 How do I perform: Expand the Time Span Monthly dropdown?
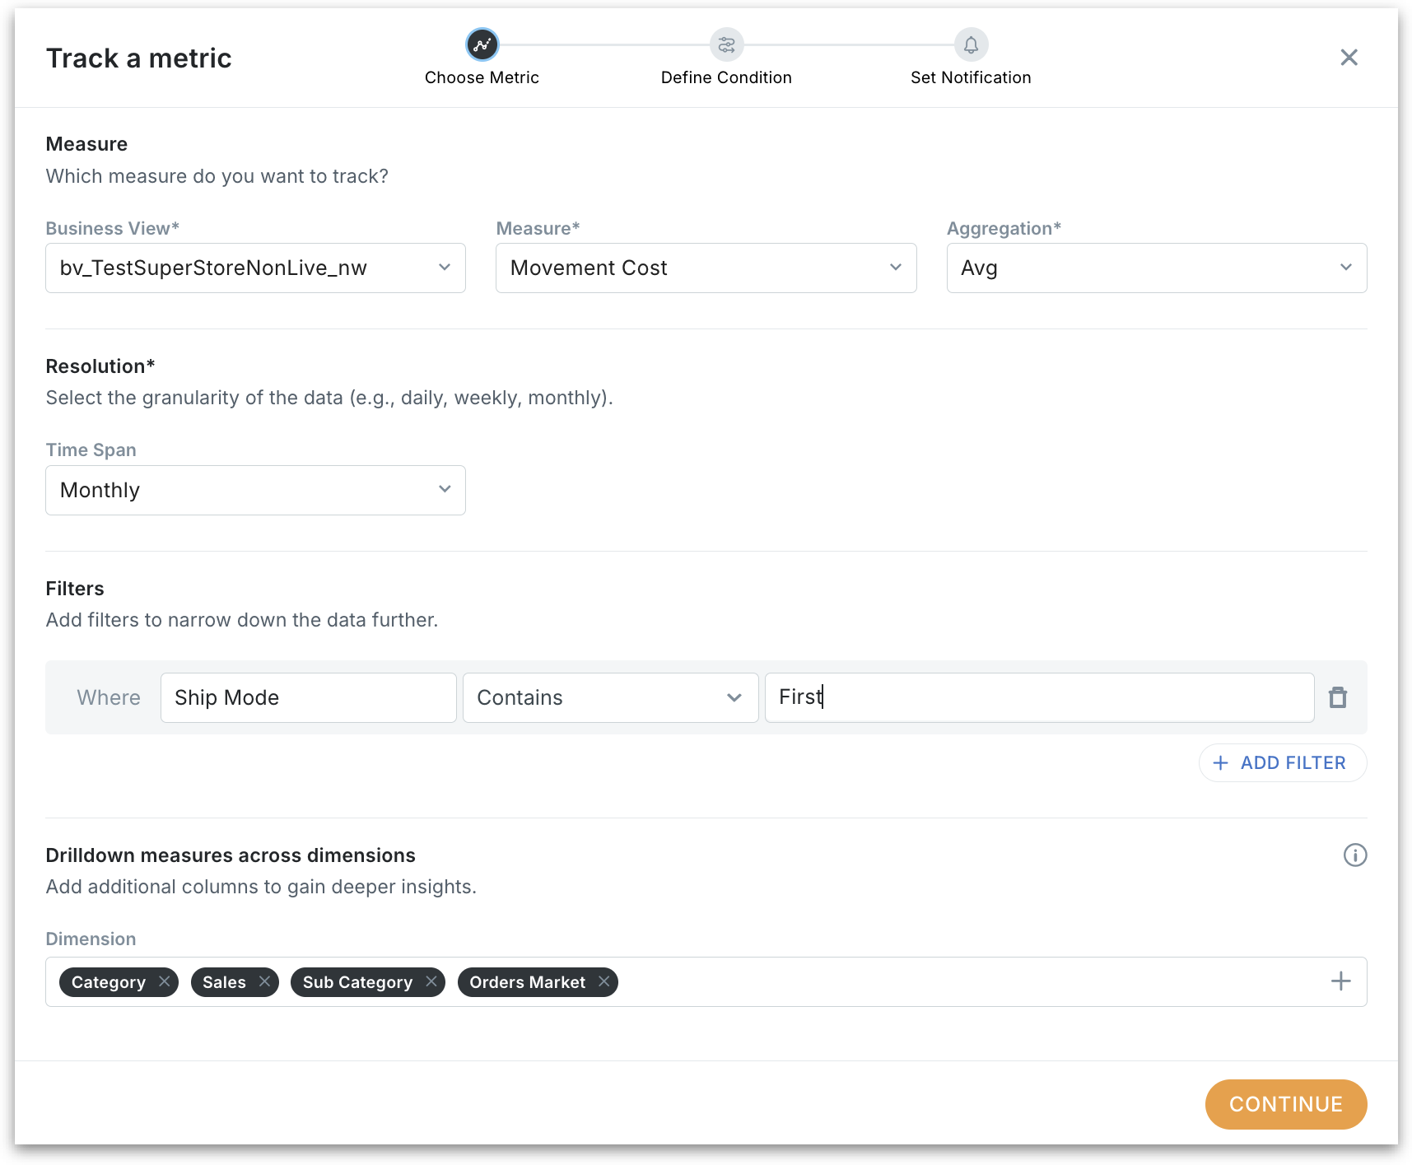coord(255,490)
